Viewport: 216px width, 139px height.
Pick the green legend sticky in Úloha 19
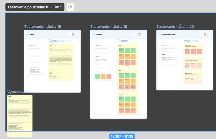97,77
